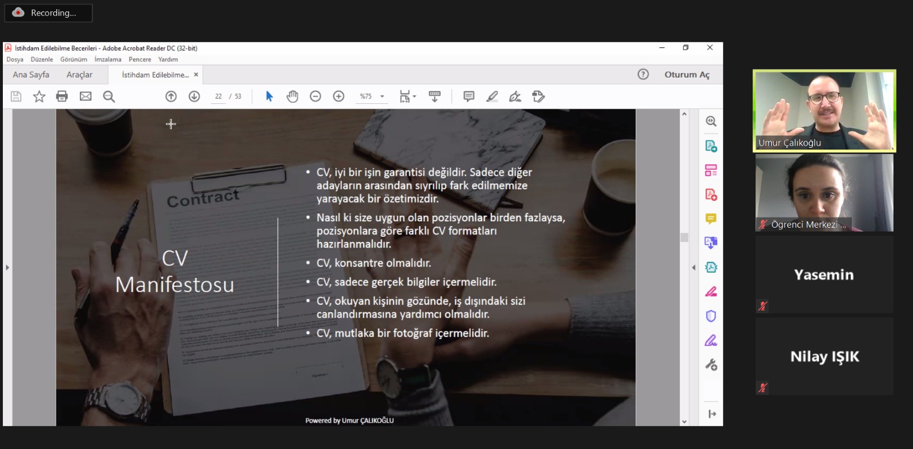The image size is (913, 449).
Task: Click Oturum Aç sign-in button
Action: coord(686,75)
